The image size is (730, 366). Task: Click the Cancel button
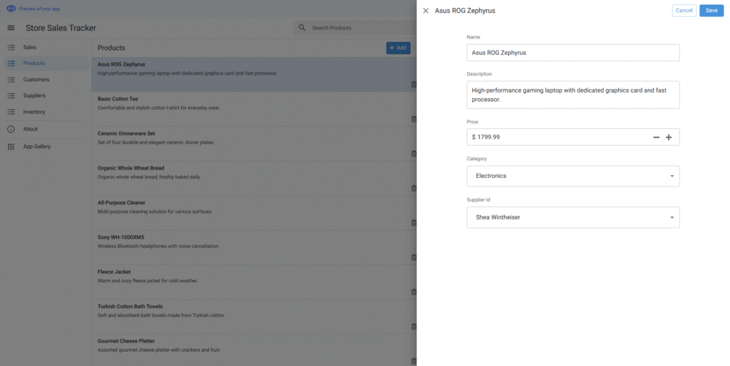tap(684, 11)
